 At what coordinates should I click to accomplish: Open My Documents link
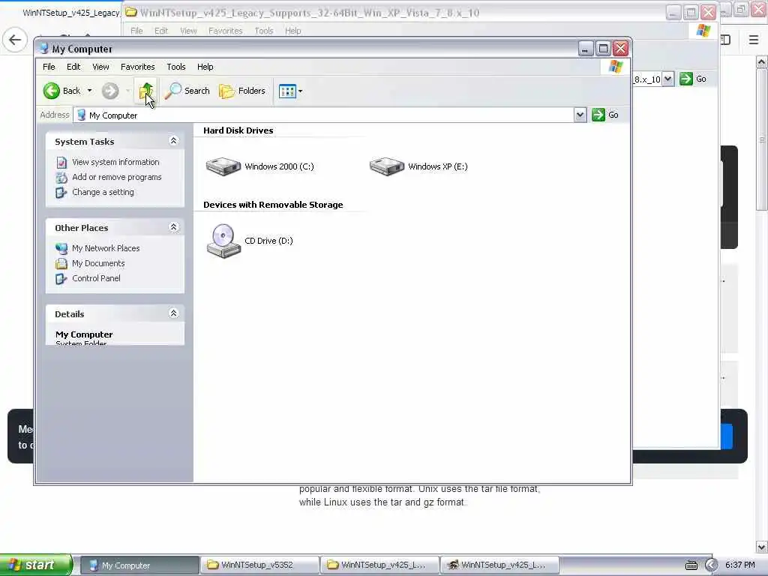pyautogui.click(x=98, y=263)
